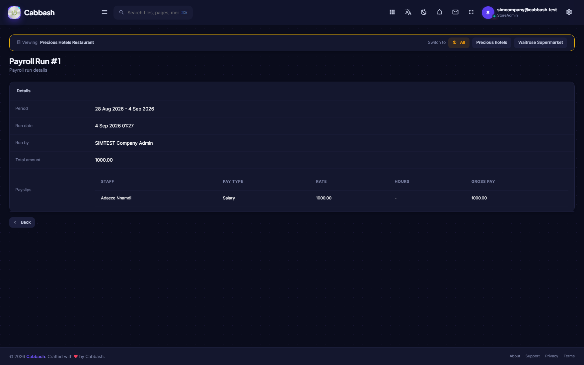Viewport: 584px width, 365px height.
Task: Click the Payroll Run #1 heading
Action: pos(35,61)
